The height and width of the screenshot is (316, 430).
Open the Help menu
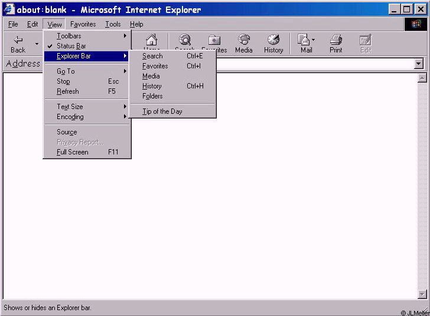[136, 24]
